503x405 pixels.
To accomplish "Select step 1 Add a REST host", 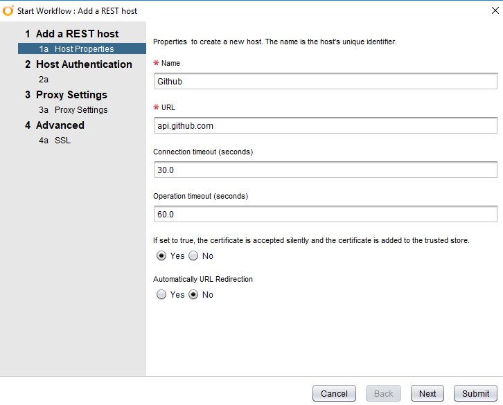I will coord(71,34).
